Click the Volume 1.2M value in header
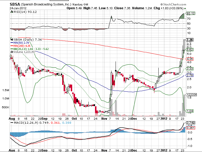Viewport: 202px width, 152px height. [142, 8]
